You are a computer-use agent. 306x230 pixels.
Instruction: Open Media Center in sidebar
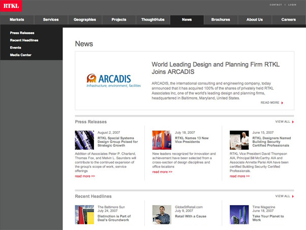[21, 55]
